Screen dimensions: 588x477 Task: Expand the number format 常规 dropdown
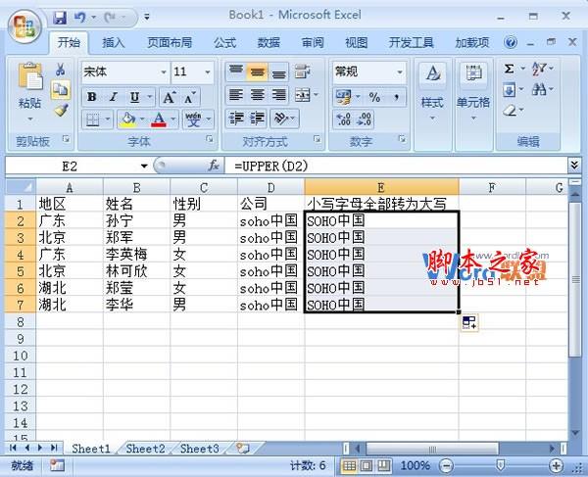pos(400,72)
